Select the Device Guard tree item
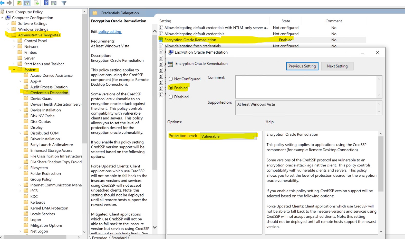 [x=41, y=98]
